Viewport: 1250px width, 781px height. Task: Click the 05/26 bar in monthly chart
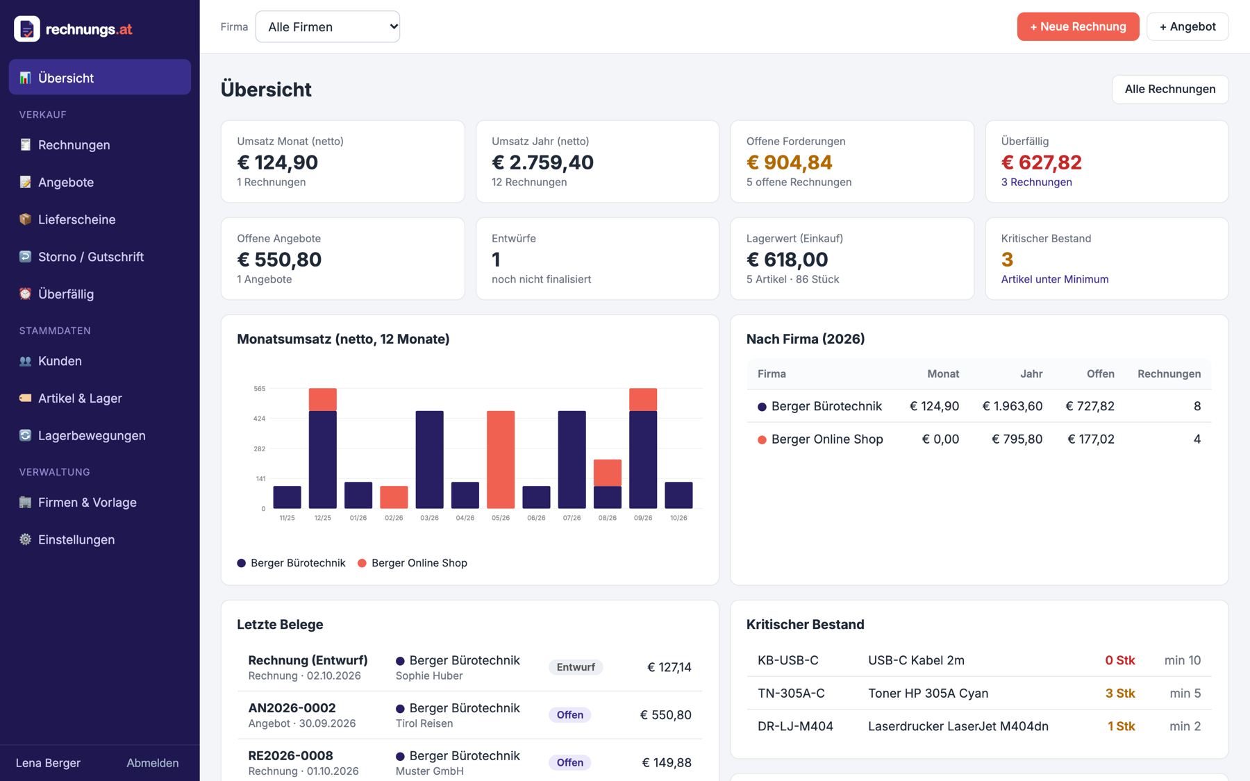[x=501, y=460]
